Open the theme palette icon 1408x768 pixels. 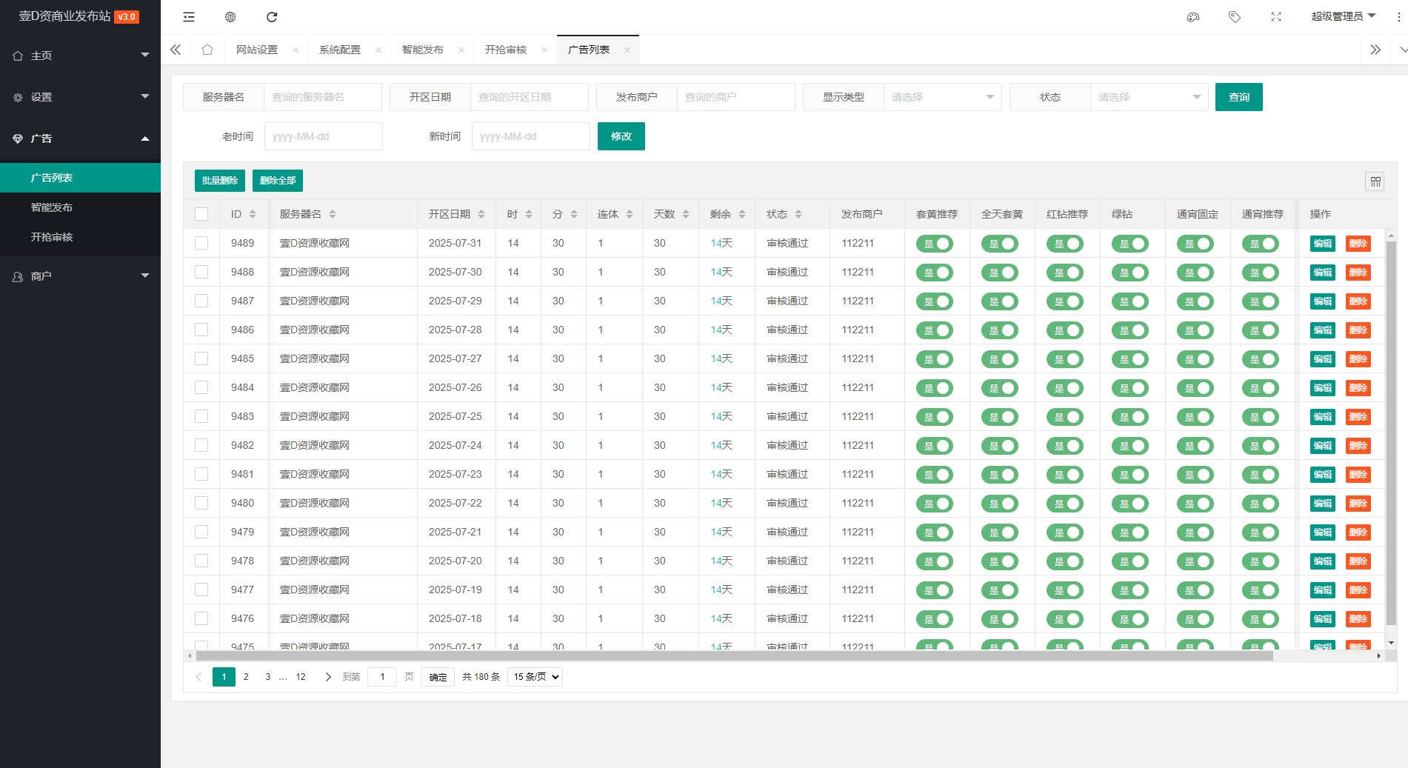coord(1193,16)
